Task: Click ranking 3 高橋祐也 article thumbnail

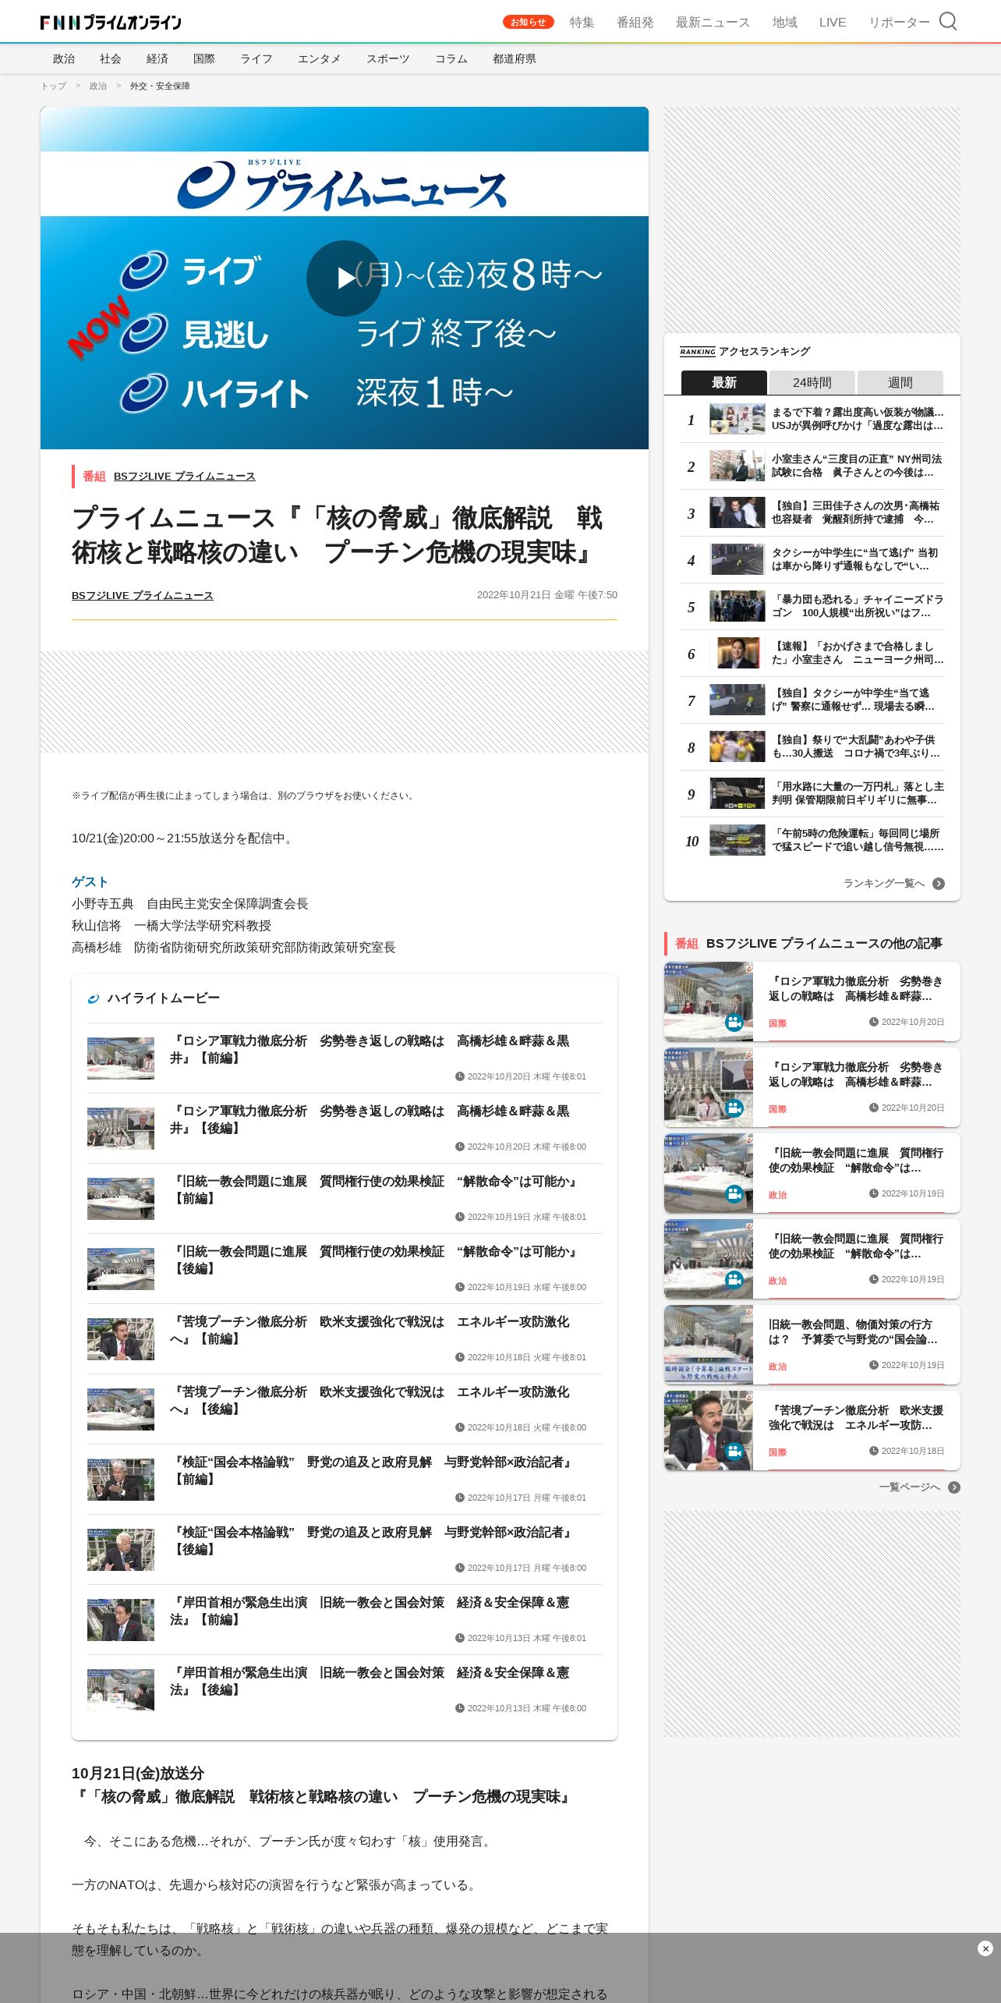Action: 737,512
